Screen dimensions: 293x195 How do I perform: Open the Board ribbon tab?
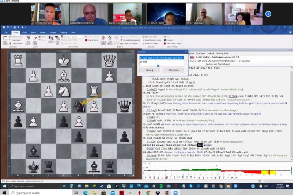click(33, 32)
